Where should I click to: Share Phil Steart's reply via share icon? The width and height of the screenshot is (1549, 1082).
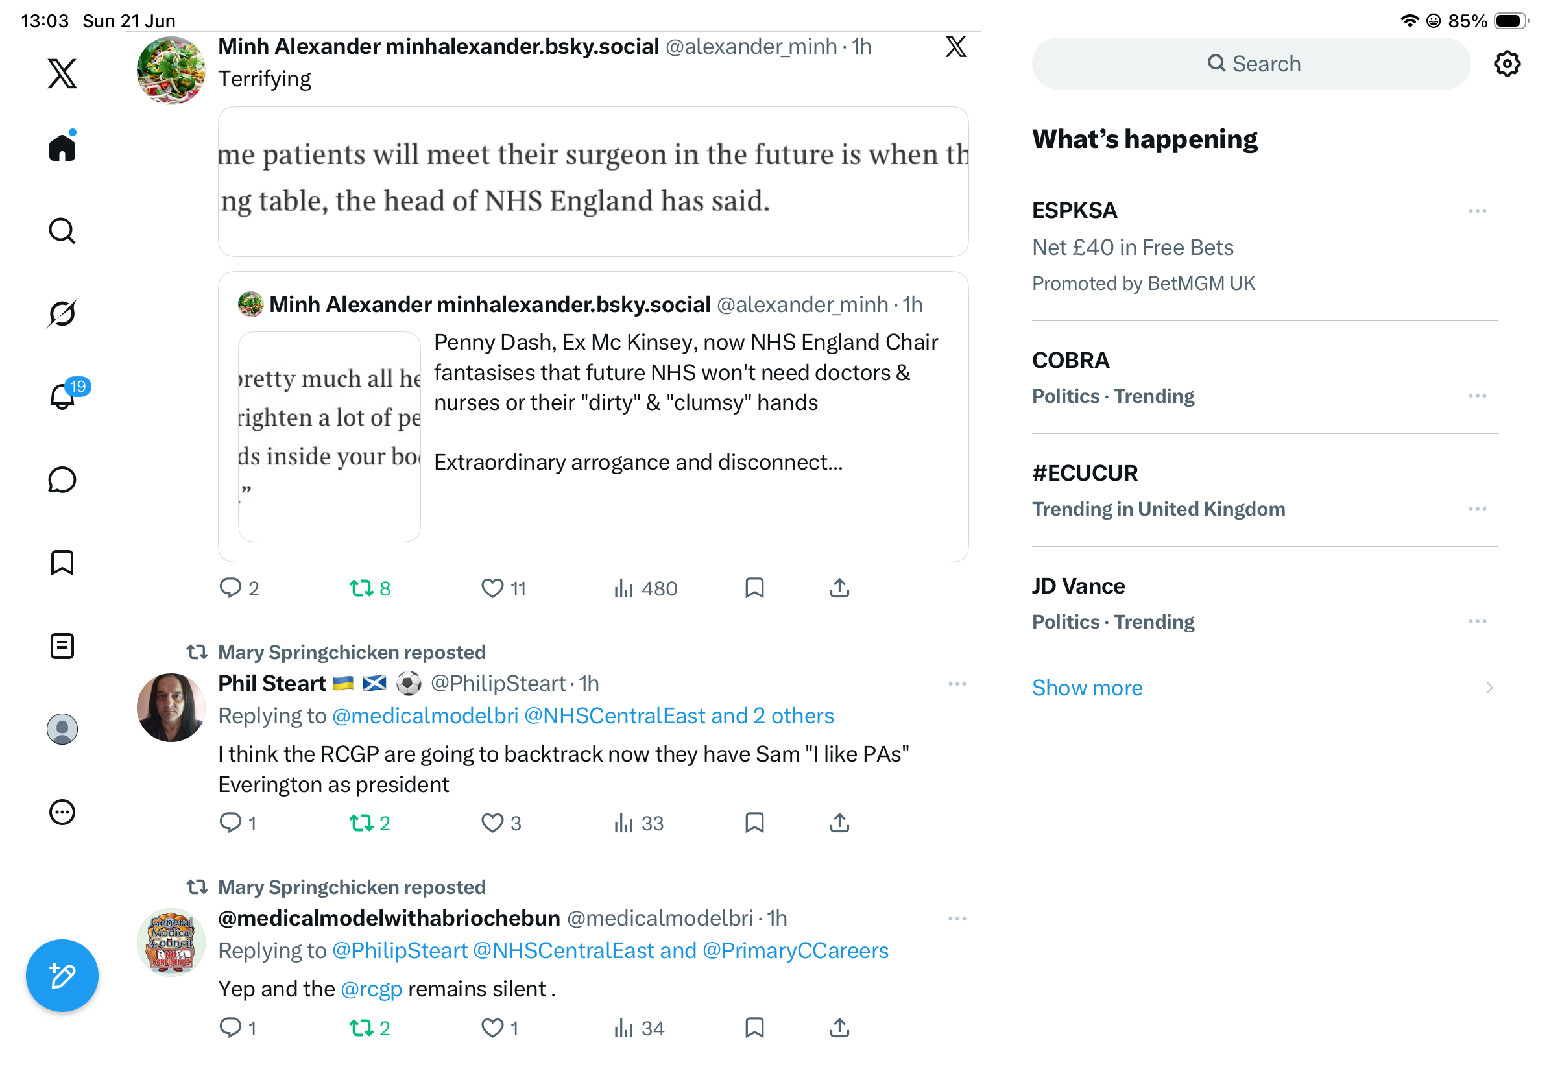coord(839,823)
